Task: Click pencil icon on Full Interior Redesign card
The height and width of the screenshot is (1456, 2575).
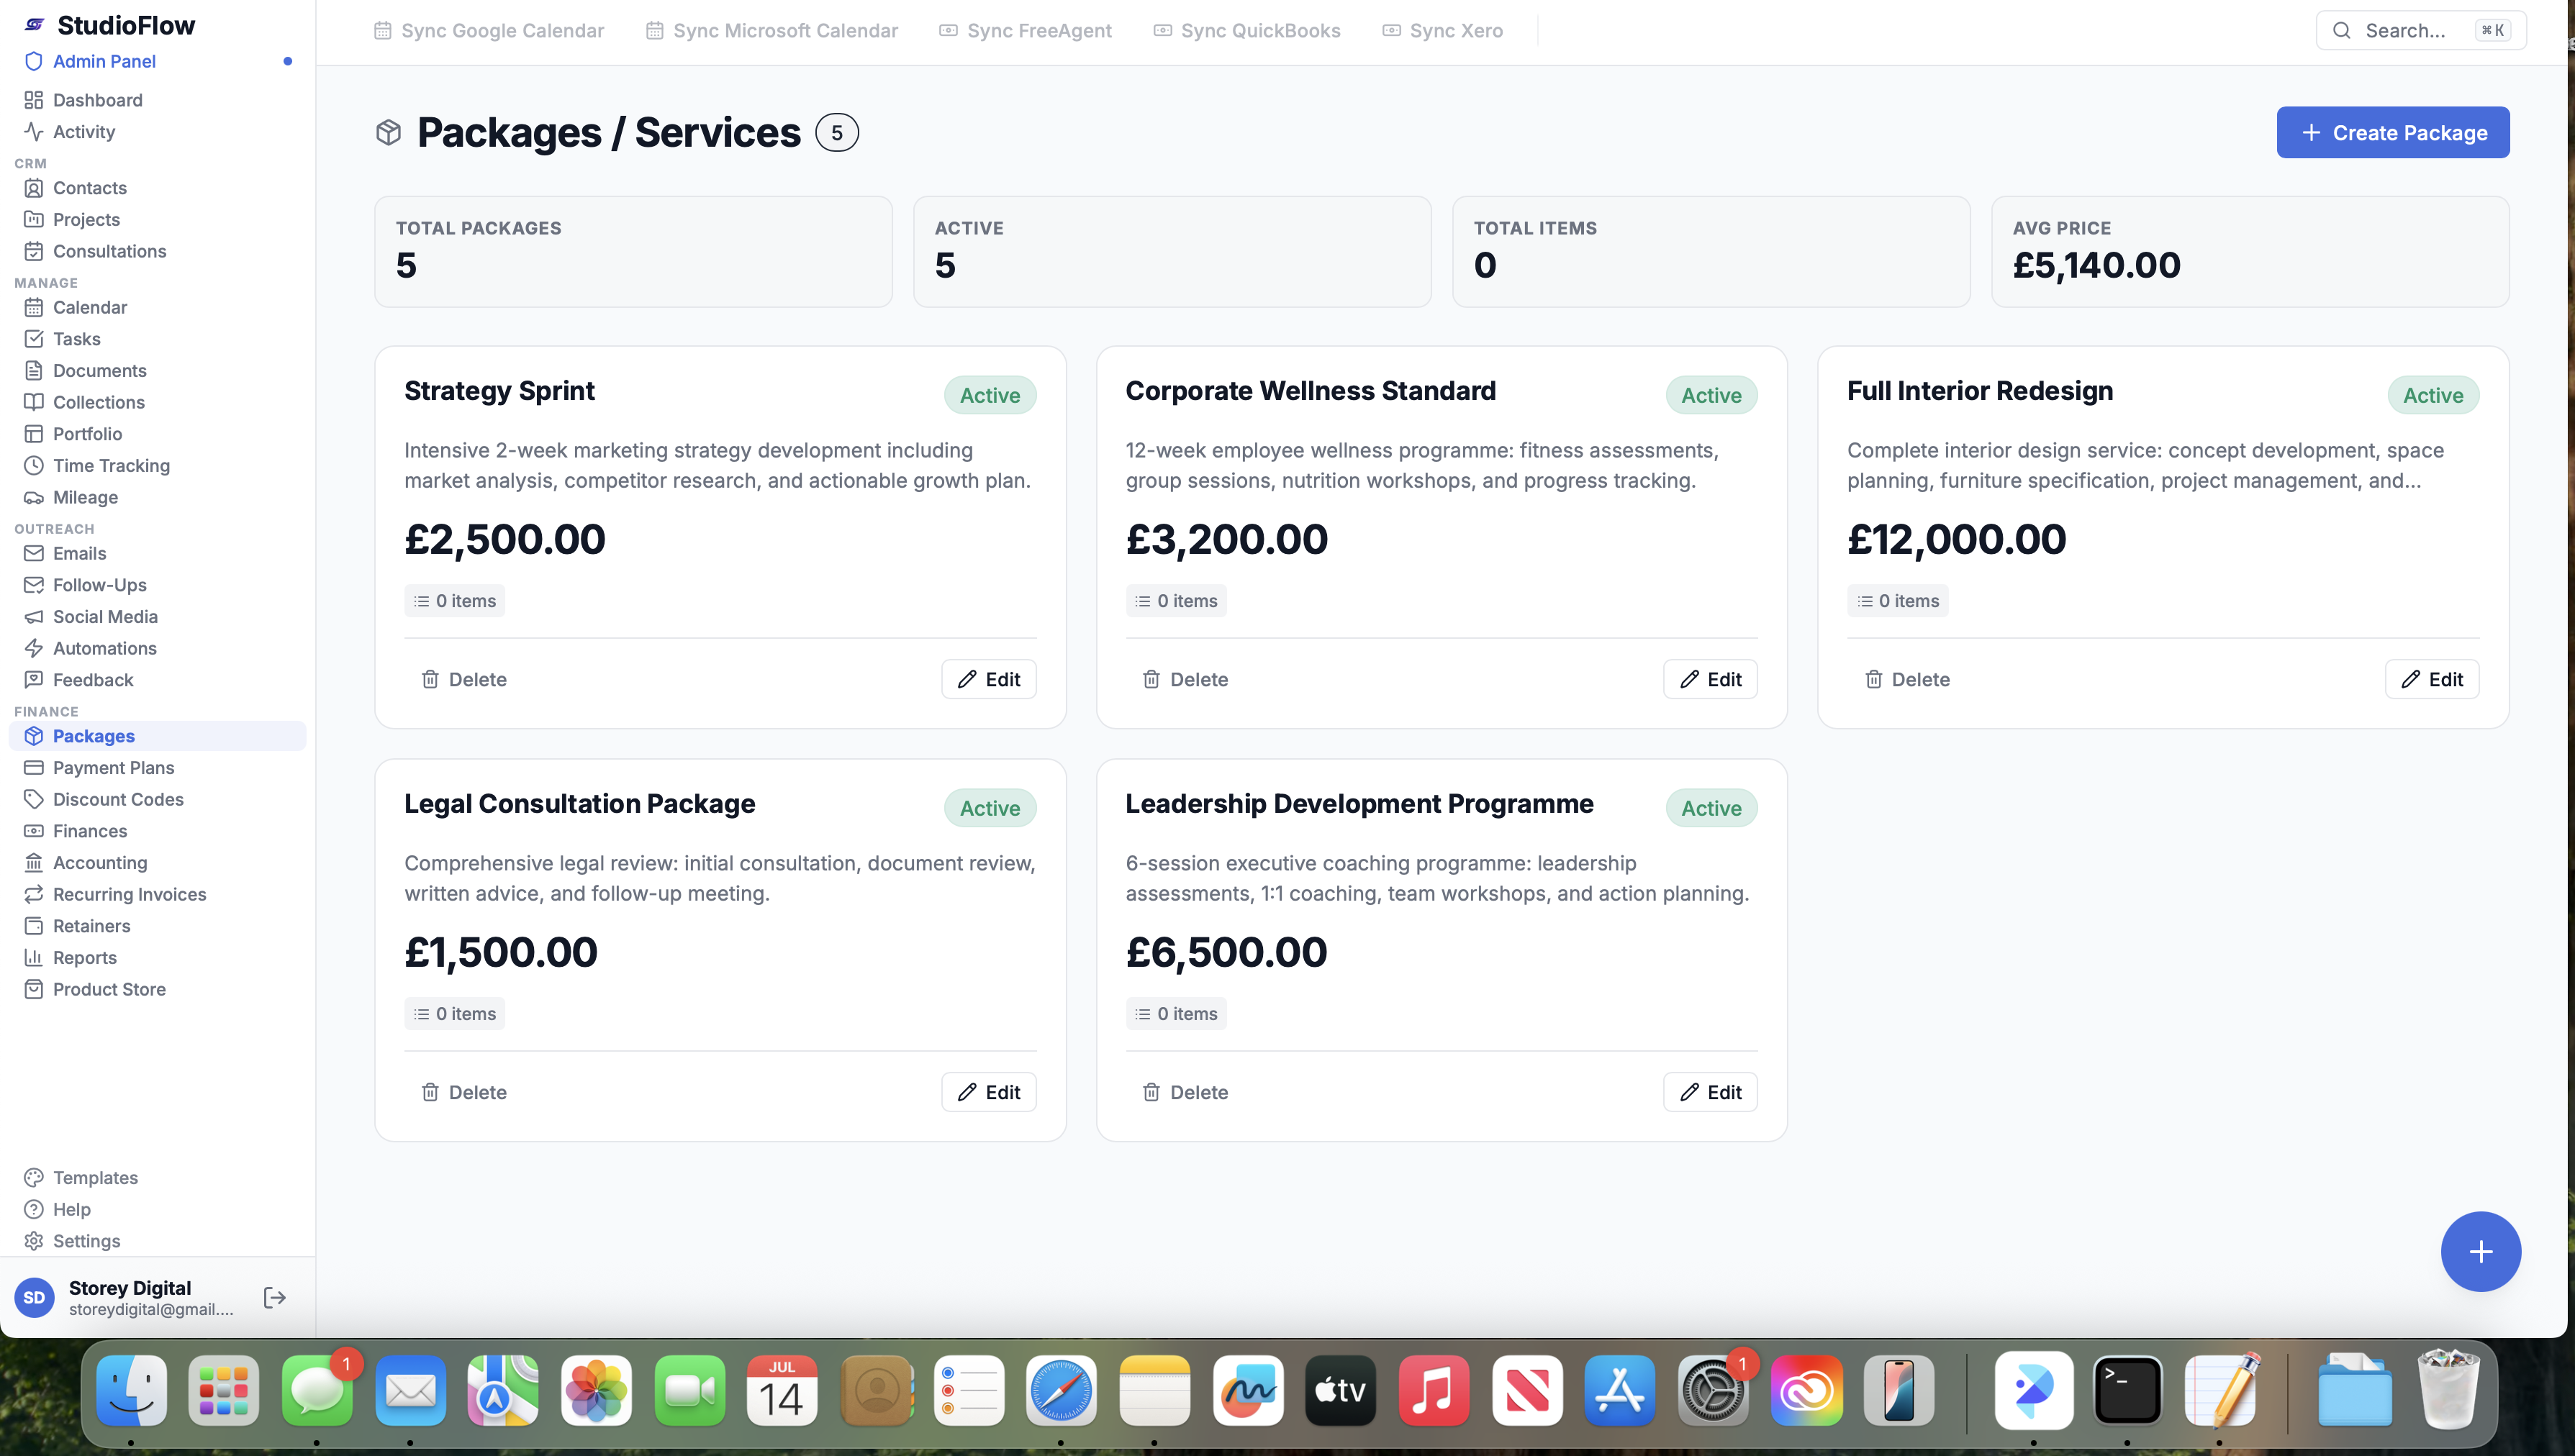Action: coord(2411,679)
